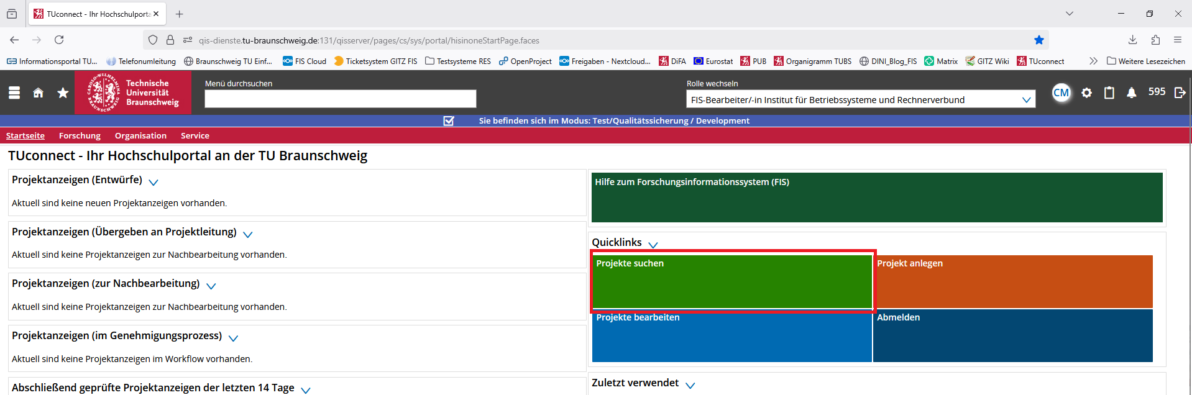The height and width of the screenshot is (395, 1192).
Task: Switch to the TUconnect browser tab
Action: point(96,14)
